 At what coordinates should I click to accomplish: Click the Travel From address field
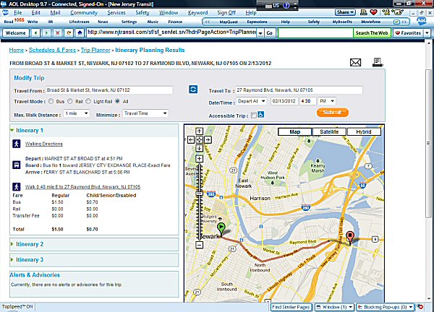109,90
